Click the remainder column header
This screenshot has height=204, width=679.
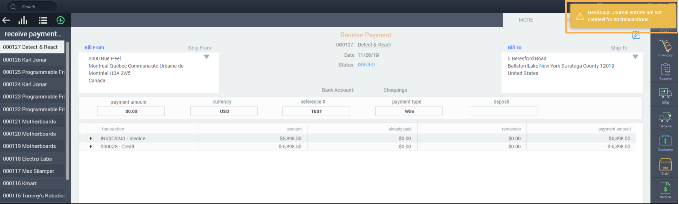click(x=510, y=129)
